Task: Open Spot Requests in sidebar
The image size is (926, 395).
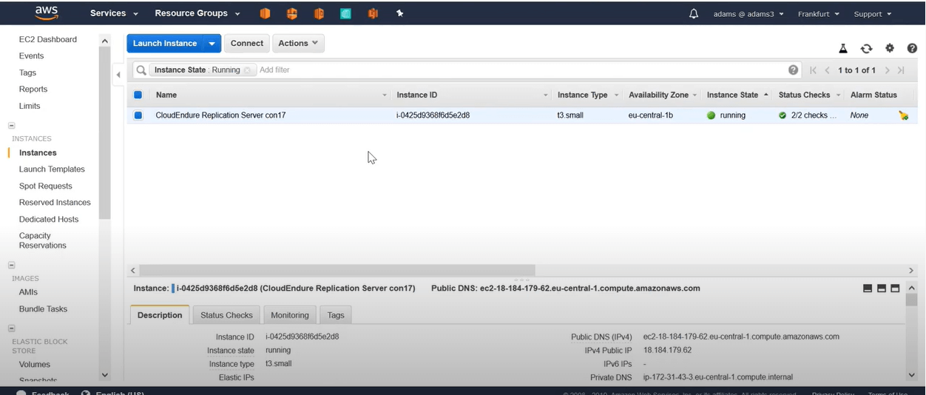Action: pos(46,186)
